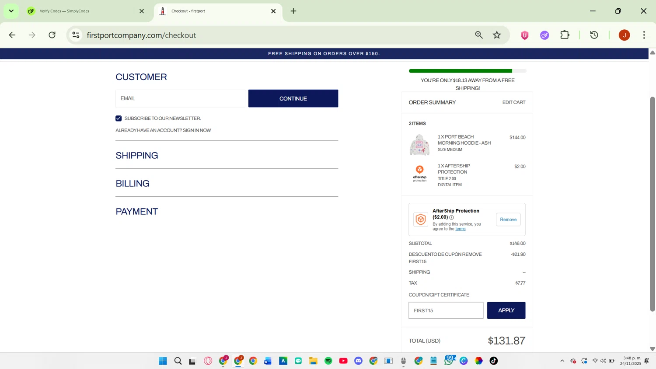Open the Port Beach Morning Hoodie thumbnail
656x369 pixels.
pos(419,145)
